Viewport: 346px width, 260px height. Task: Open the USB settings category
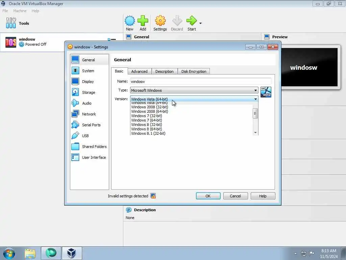pyautogui.click(x=89, y=135)
